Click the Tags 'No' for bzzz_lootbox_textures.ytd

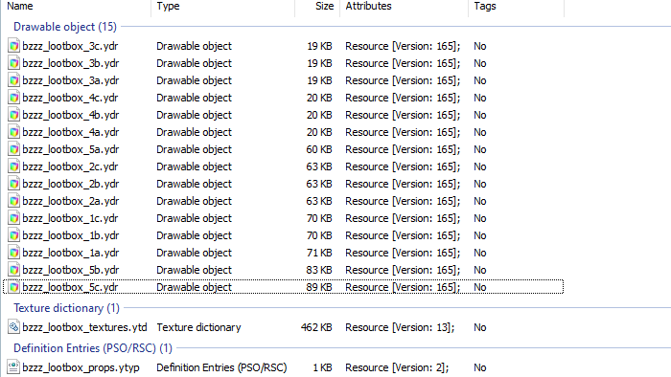[x=479, y=327]
